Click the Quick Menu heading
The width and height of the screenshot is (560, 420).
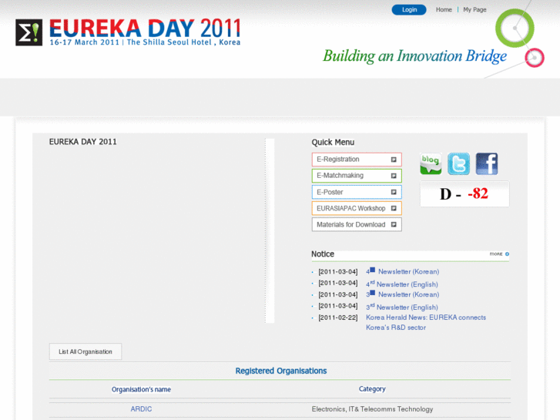tap(333, 143)
